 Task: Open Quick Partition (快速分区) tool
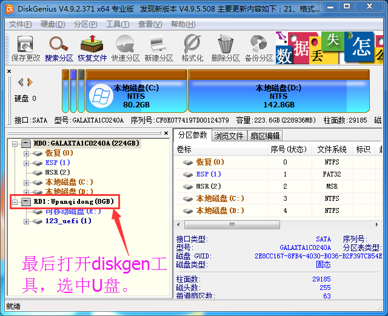click(x=125, y=49)
